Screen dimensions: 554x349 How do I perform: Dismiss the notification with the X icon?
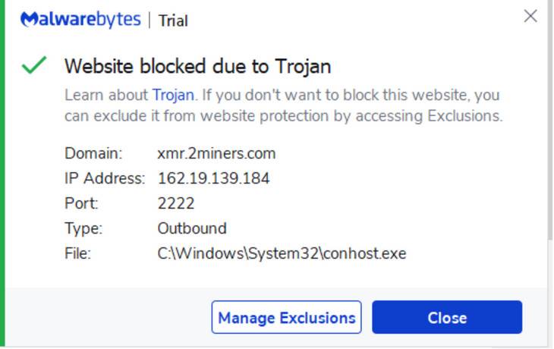coord(530,16)
